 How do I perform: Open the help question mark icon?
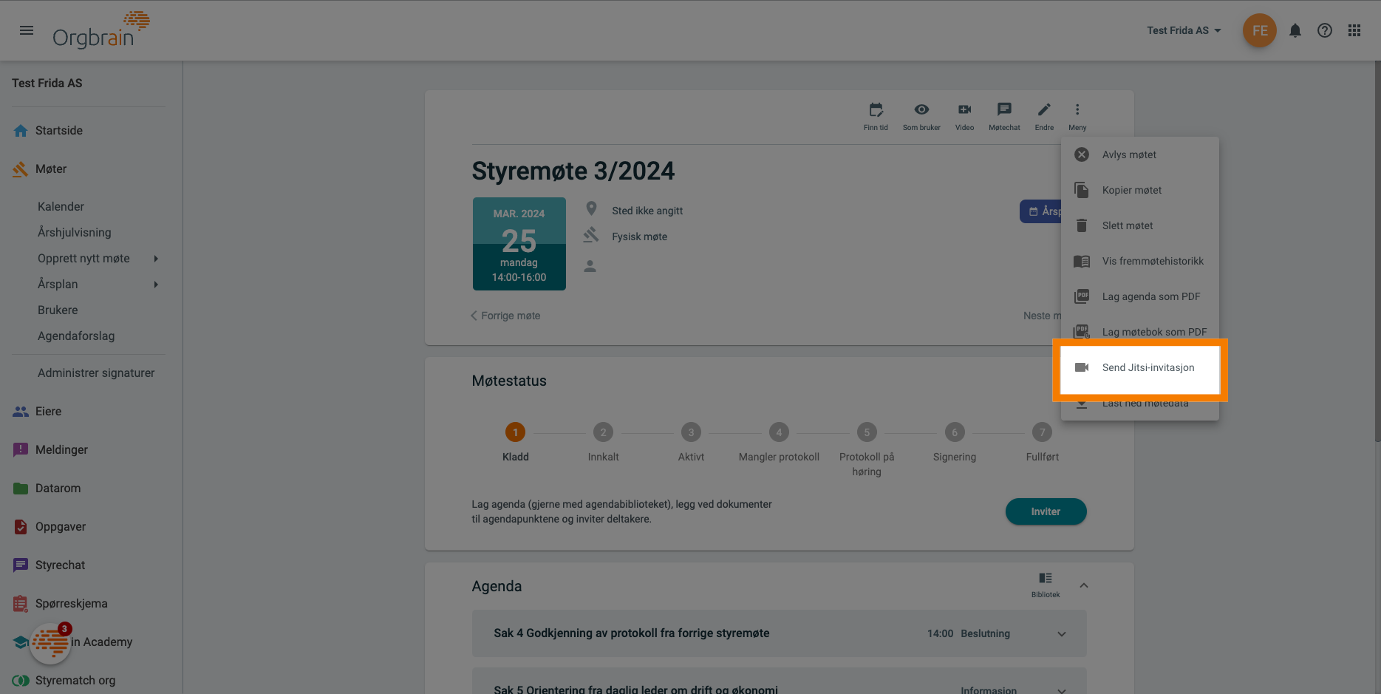coord(1325,30)
